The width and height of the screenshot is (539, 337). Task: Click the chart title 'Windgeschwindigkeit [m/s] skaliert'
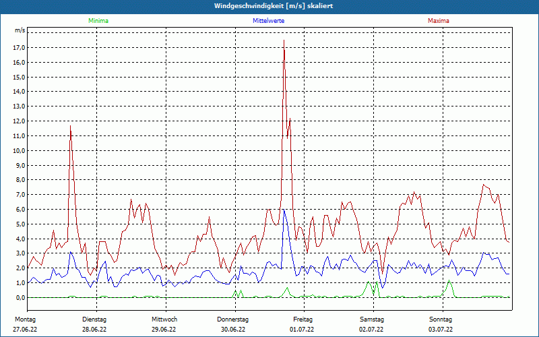pos(274,6)
